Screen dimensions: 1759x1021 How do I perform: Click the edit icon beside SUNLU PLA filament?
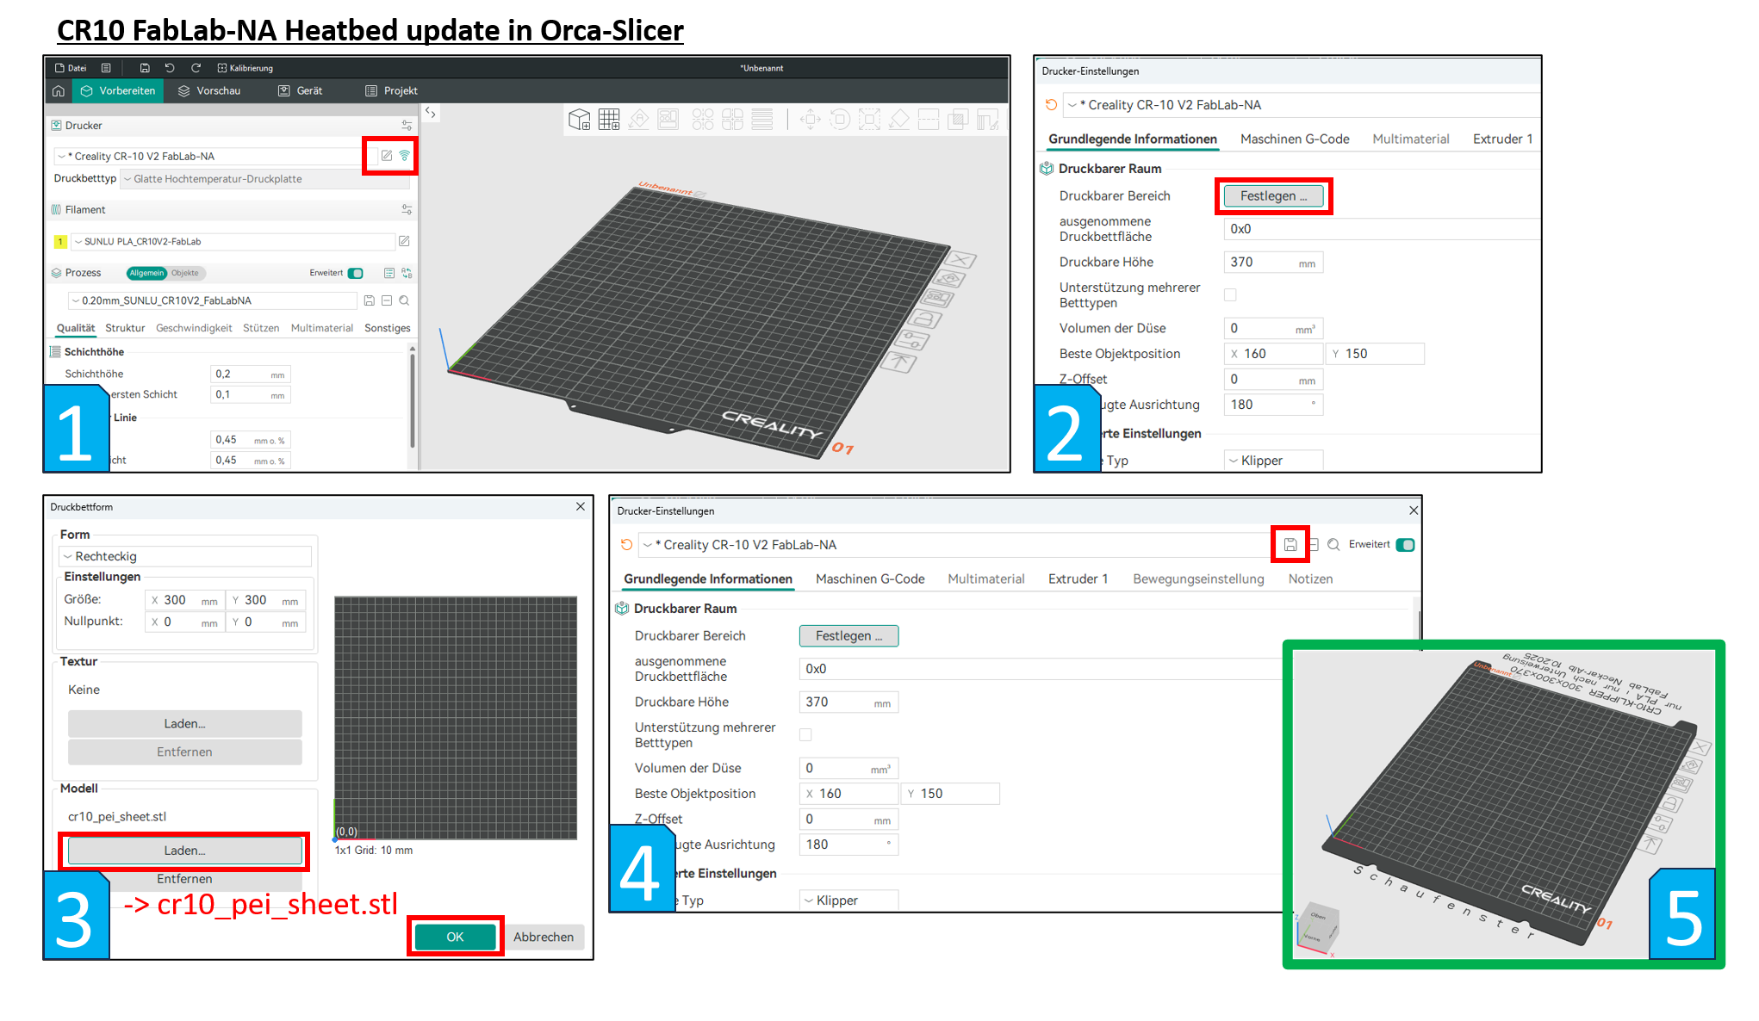(404, 241)
